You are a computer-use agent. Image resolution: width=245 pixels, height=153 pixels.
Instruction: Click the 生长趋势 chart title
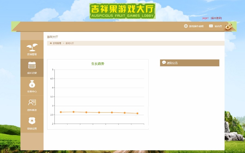coord(98,64)
